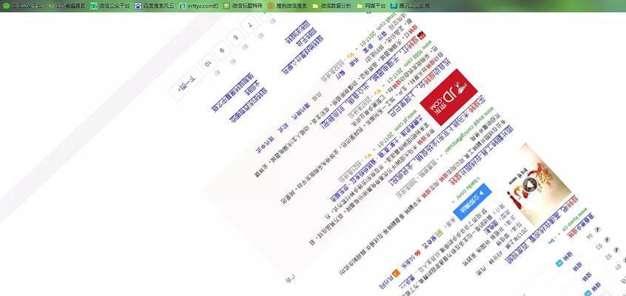Open the 微信标题特殊 bookmark

tap(243, 6)
